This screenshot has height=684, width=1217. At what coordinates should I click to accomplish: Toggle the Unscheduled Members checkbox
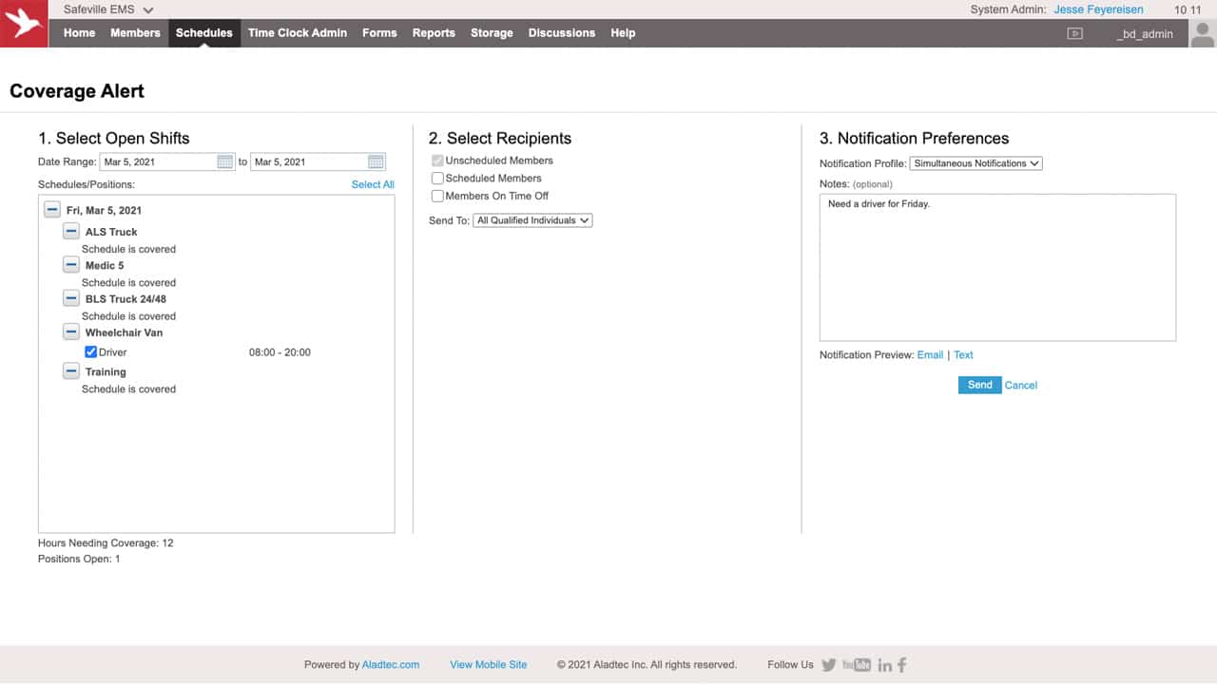(437, 161)
